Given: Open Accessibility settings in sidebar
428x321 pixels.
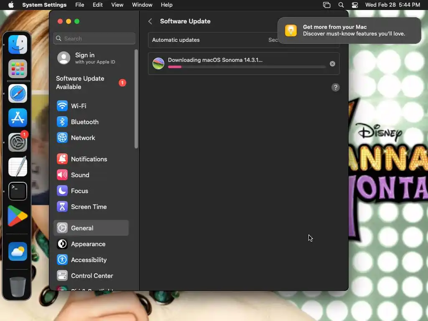Looking at the screenshot, I should point(91,260).
